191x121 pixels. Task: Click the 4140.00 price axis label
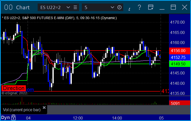coord(177,83)
